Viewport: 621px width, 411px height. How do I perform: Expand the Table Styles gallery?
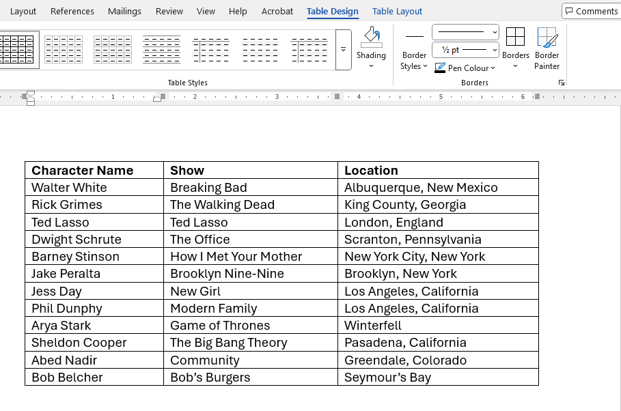[x=343, y=50]
